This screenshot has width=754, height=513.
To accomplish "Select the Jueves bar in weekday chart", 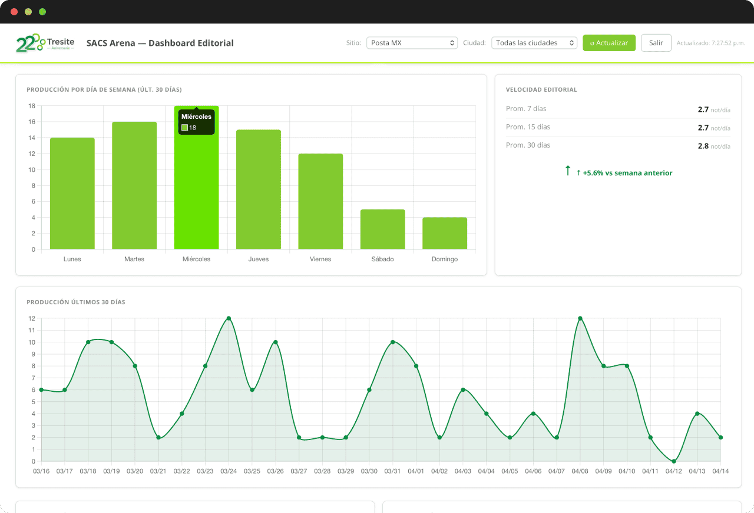I will point(259,189).
